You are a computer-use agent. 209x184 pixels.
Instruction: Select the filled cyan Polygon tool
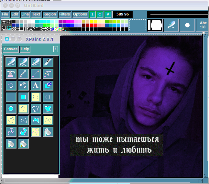pyautogui.click(x=36, y=120)
